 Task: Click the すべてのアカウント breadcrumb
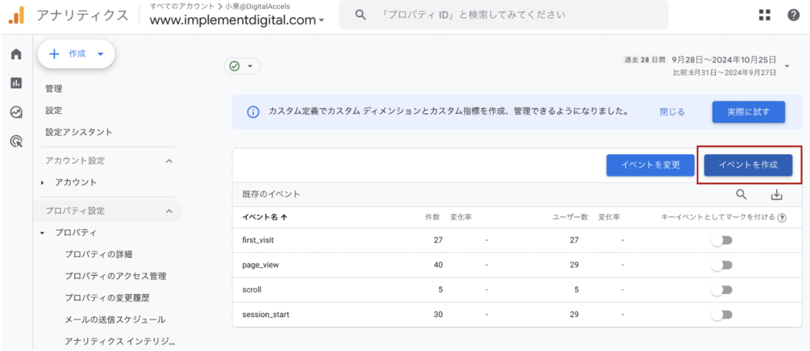click(x=183, y=6)
